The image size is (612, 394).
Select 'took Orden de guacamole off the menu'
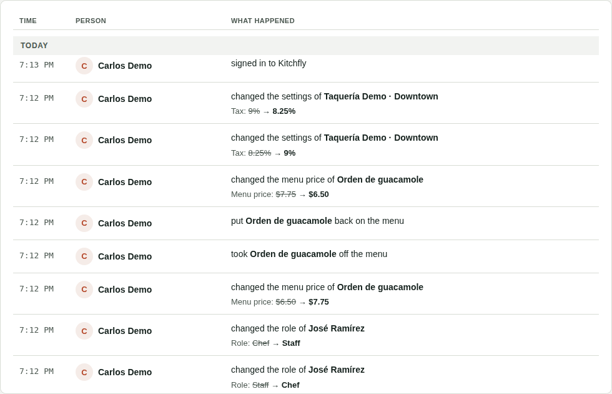coord(309,254)
